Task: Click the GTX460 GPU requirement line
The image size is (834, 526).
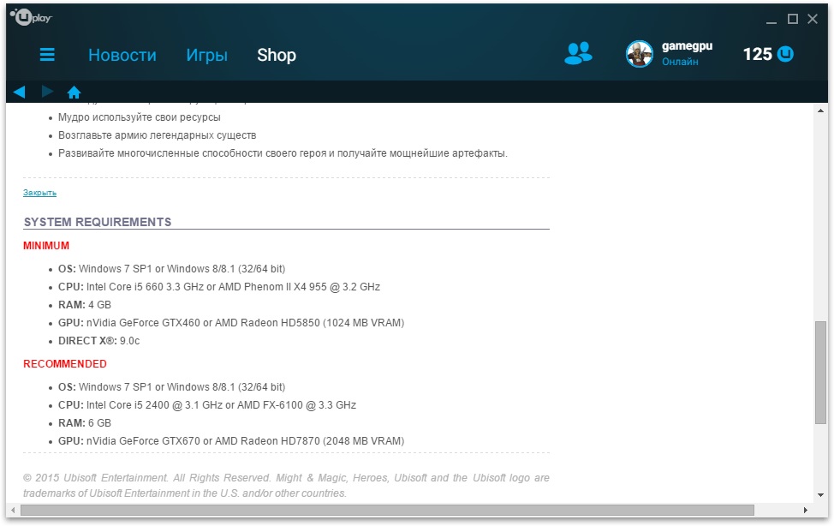Action: click(x=231, y=323)
